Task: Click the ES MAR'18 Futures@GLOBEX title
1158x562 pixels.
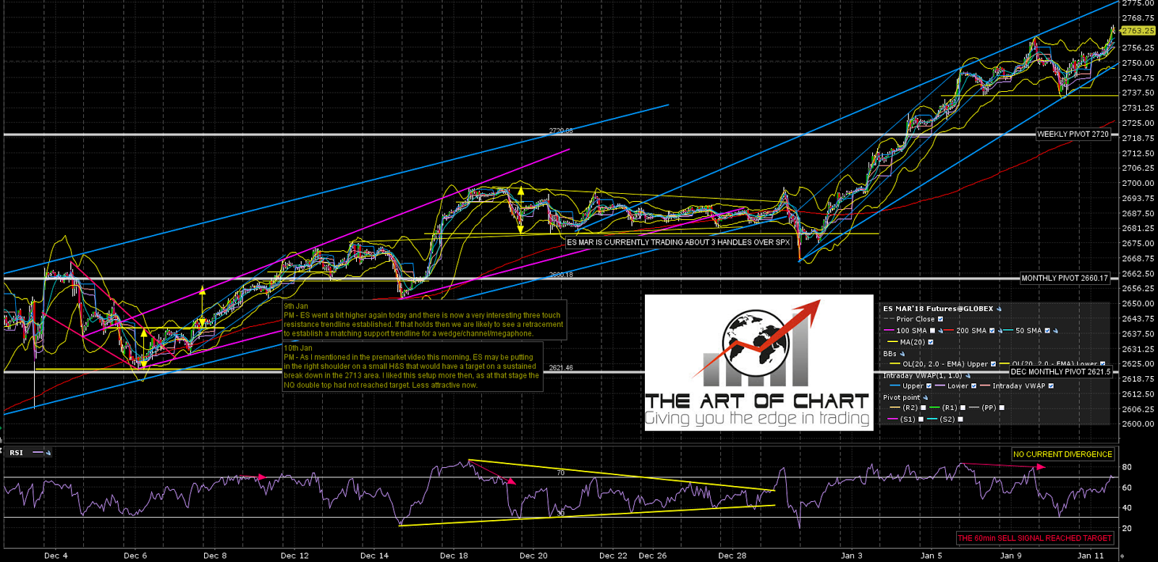Action: 938,309
